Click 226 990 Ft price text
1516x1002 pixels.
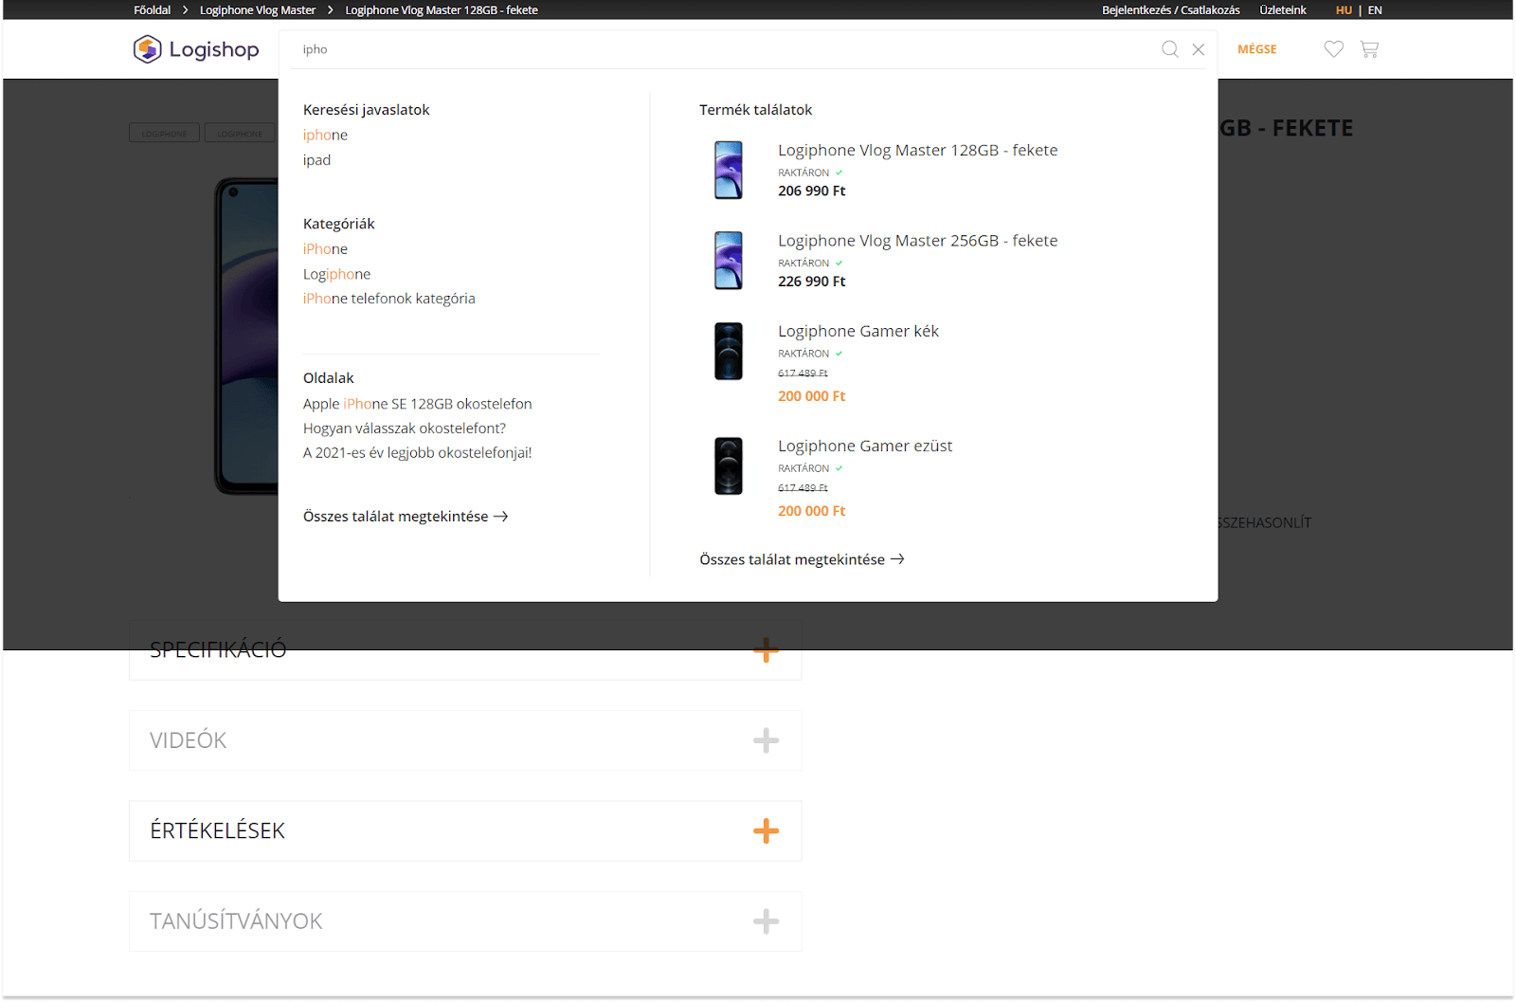click(811, 282)
